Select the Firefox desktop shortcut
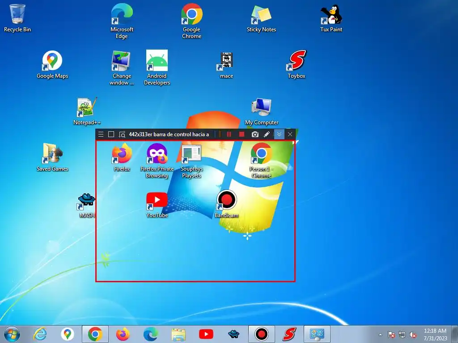Screen dimensions: 458x343 pos(122,157)
